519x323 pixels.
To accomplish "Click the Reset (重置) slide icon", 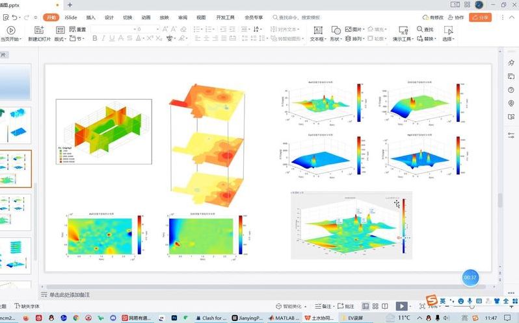I will (72, 30).
